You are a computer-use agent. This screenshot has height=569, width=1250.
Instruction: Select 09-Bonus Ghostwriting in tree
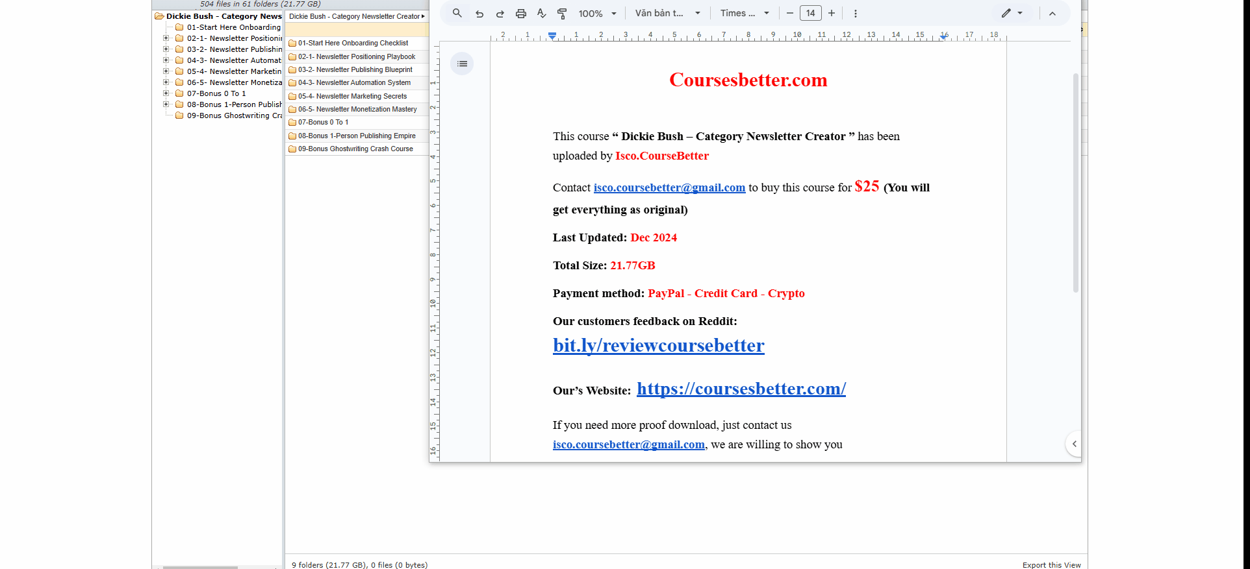235,115
